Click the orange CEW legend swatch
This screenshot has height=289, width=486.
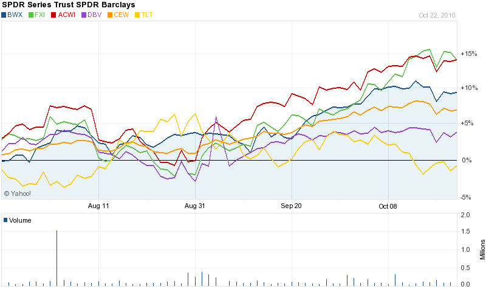coord(110,15)
